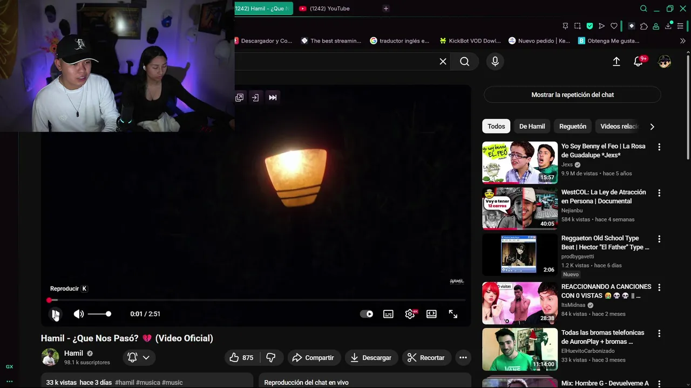The width and height of the screenshot is (691, 388).
Task: Switch to theater mode view
Action: (431, 314)
